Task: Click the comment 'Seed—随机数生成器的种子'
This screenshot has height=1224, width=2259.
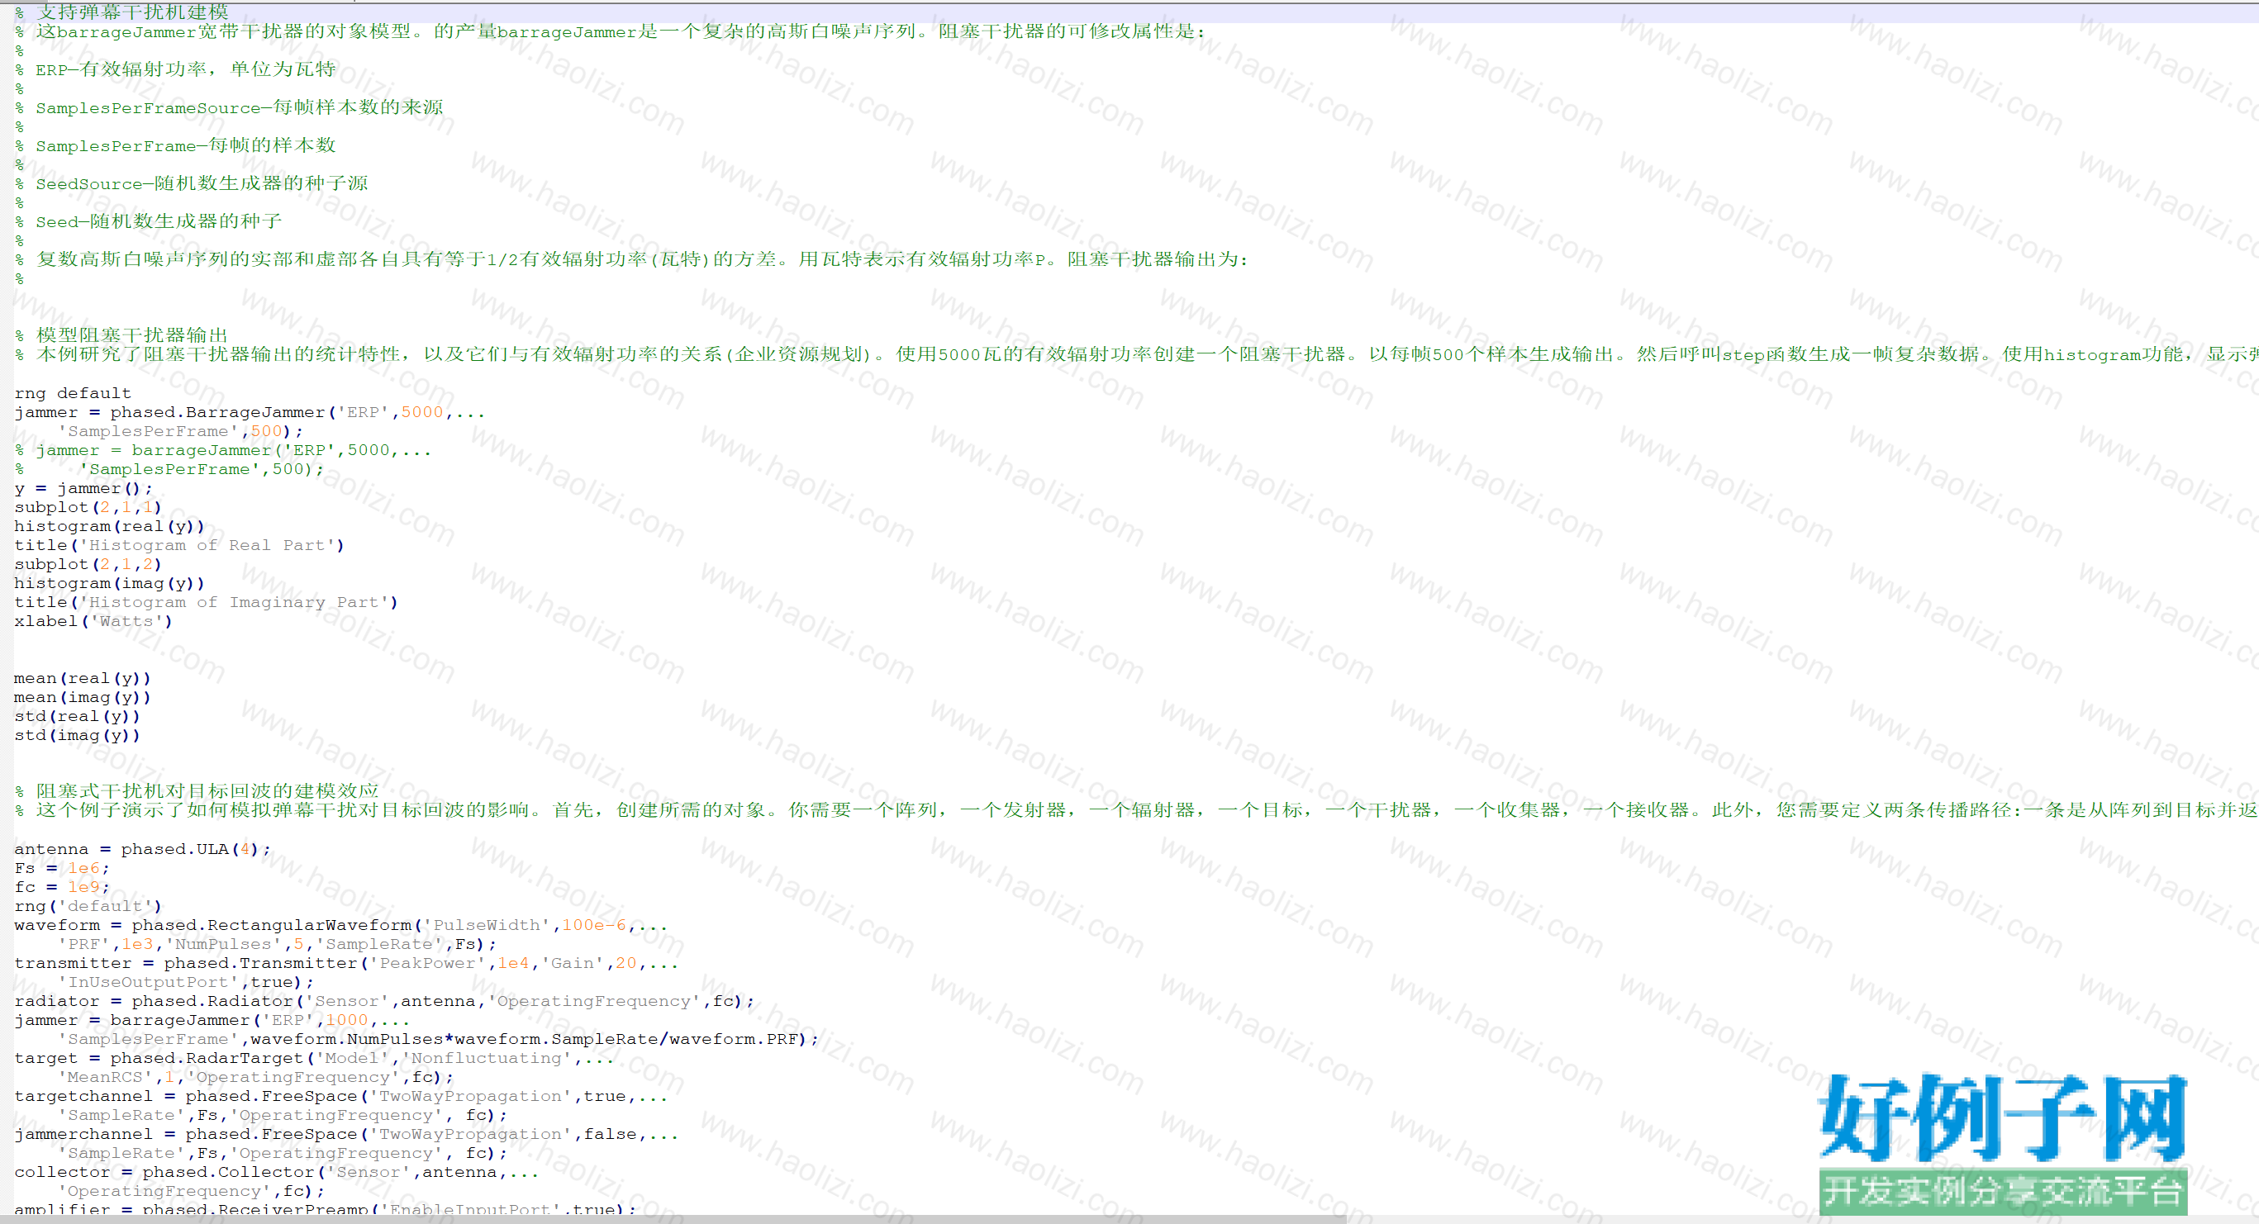Action: coord(159,221)
